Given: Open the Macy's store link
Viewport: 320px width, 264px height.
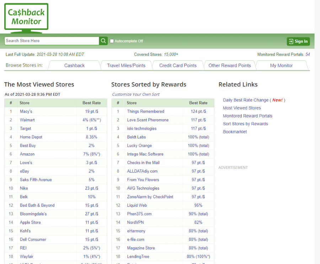Looking at the screenshot, I should click(26, 111).
